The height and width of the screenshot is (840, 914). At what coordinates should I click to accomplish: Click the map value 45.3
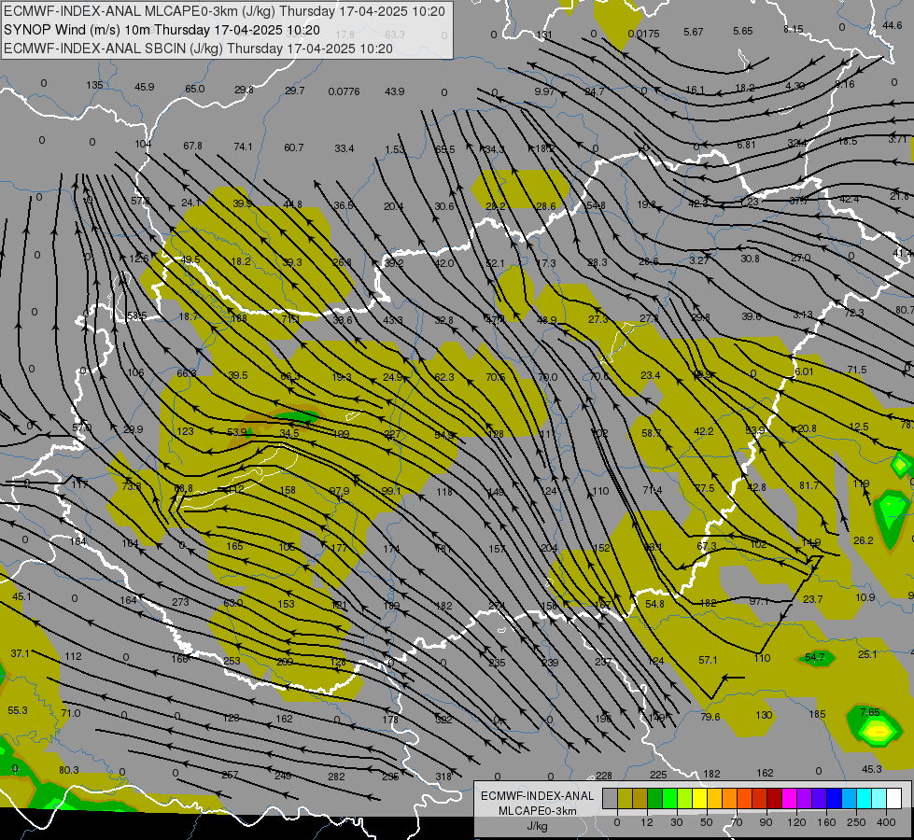871,769
